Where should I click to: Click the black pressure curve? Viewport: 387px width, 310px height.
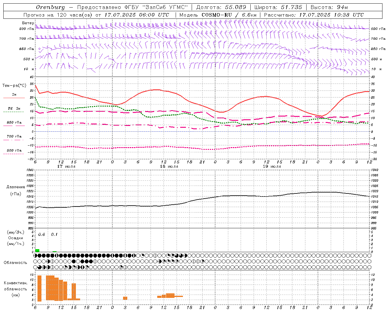(203, 199)
